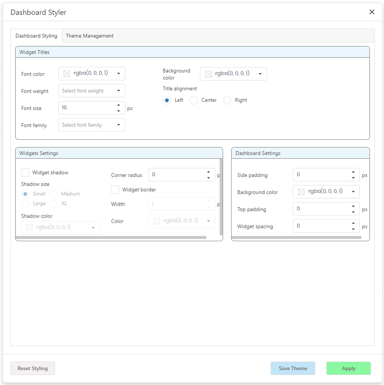Increase Top padding using up arrow
This screenshot has width=384, height=385.
(353, 207)
